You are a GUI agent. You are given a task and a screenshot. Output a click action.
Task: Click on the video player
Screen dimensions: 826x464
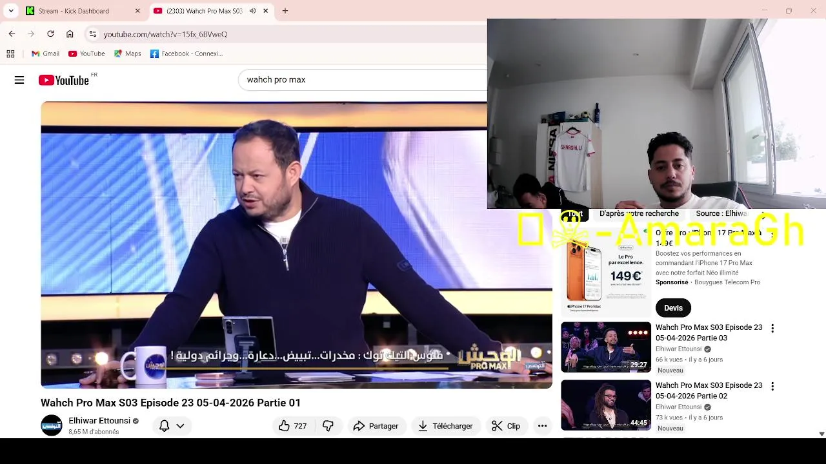pos(296,245)
